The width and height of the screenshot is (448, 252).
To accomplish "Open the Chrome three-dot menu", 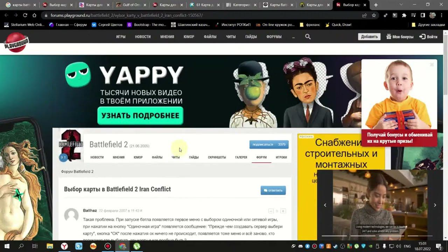I will 442,15.
